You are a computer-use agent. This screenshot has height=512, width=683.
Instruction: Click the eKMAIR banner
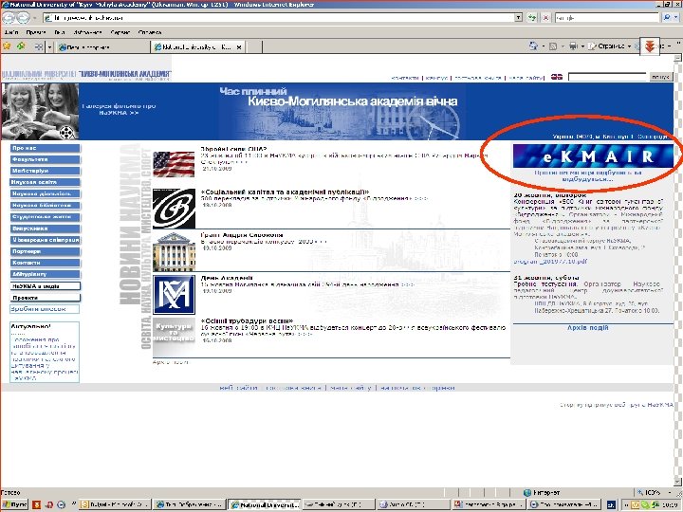click(x=593, y=155)
